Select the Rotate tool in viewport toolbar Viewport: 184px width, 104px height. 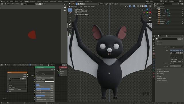70,21
